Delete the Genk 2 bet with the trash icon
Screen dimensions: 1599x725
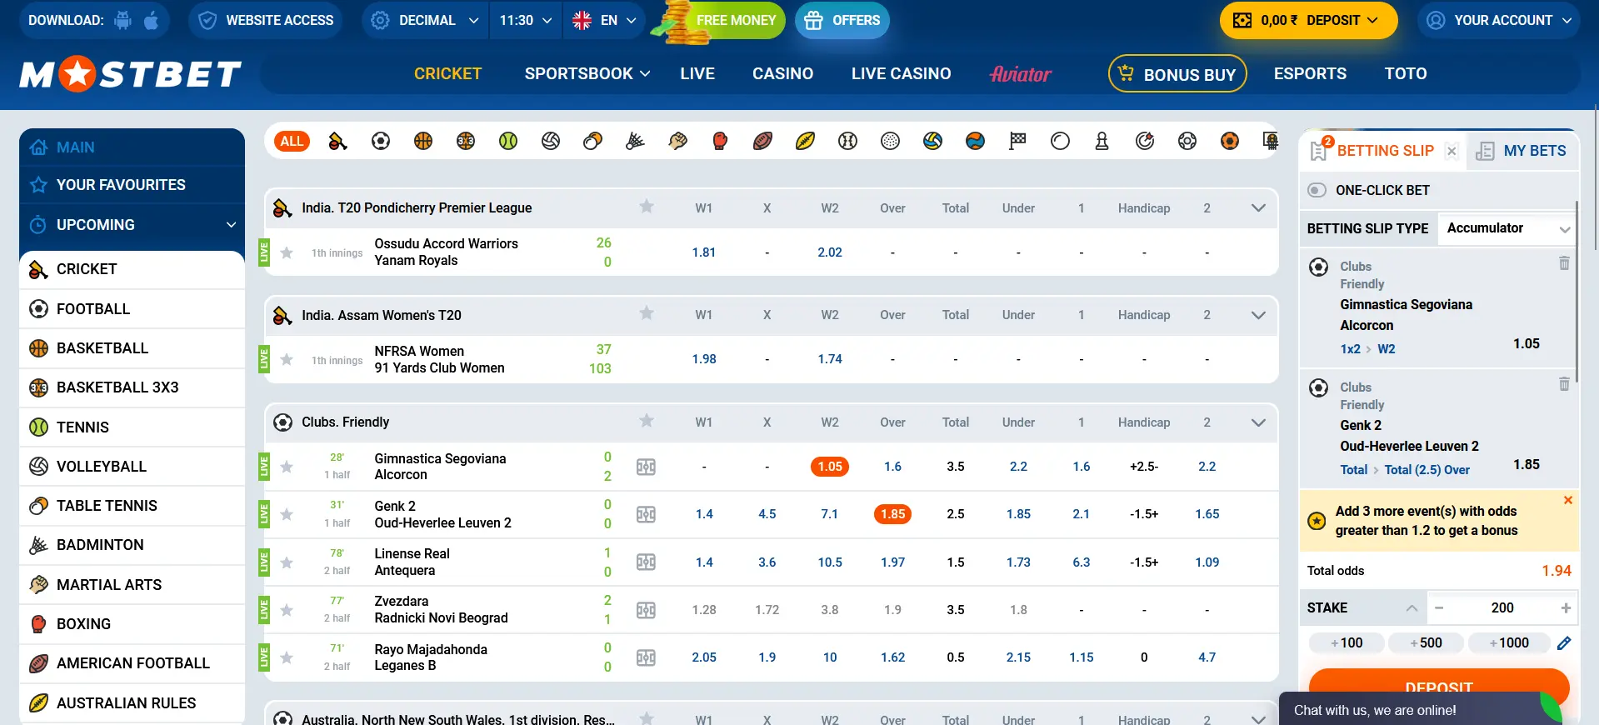[x=1564, y=384]
